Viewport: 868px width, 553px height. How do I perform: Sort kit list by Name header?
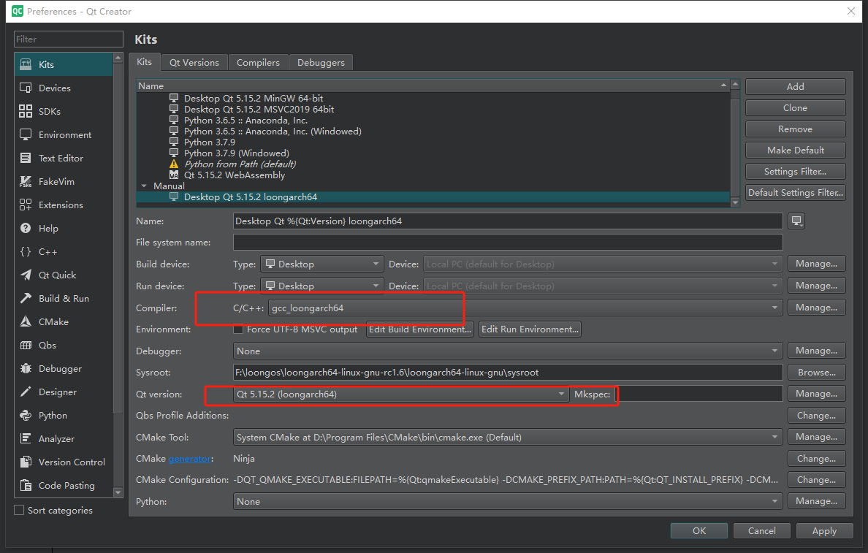433,85
